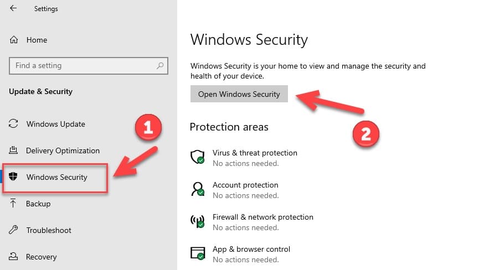Click the Home house icon

[14, 40]
